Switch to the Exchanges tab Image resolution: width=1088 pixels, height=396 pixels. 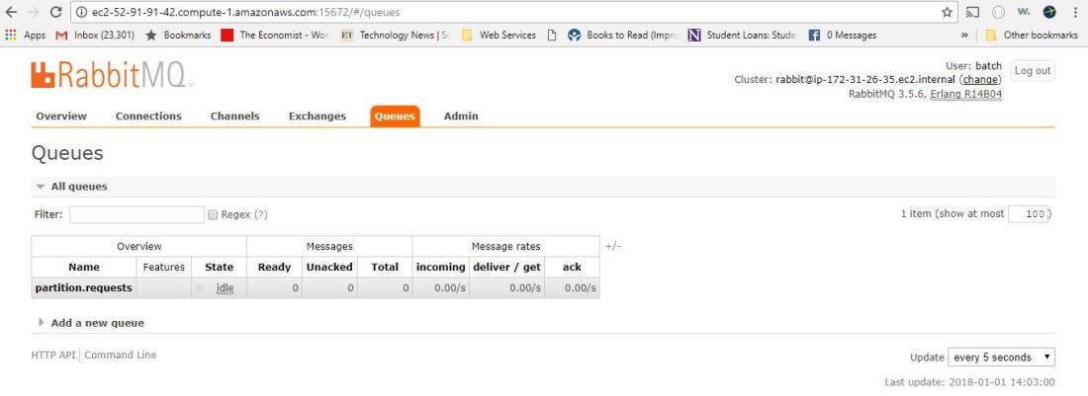[x=317, y=116]
